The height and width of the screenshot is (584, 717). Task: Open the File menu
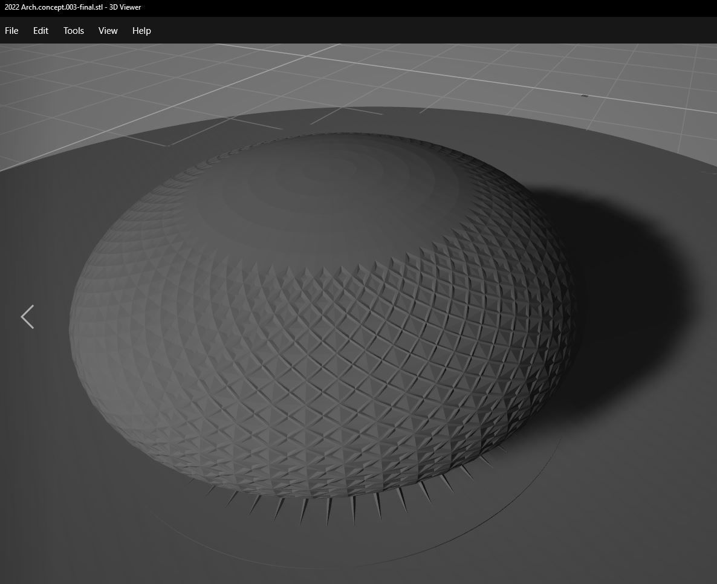[x=11, y=31]
